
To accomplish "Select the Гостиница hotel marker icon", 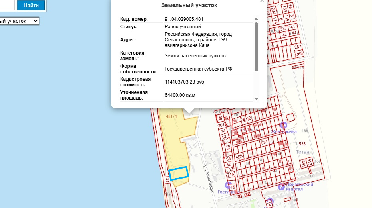I will (x=228, y=185).
